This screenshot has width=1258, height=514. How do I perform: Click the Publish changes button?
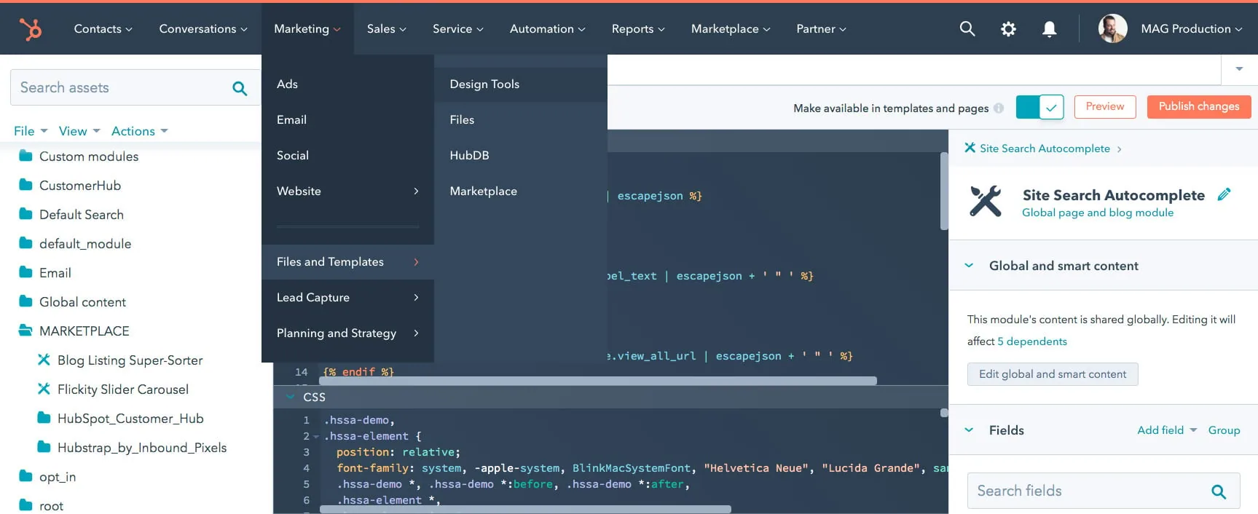[x=1199, y=107]
